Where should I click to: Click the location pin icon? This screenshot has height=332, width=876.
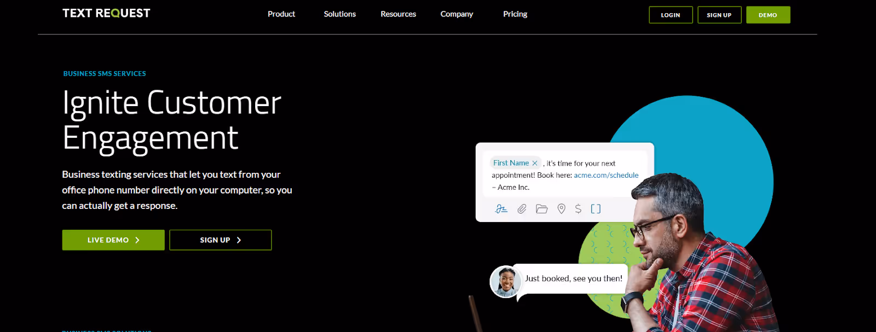point(561,209)
